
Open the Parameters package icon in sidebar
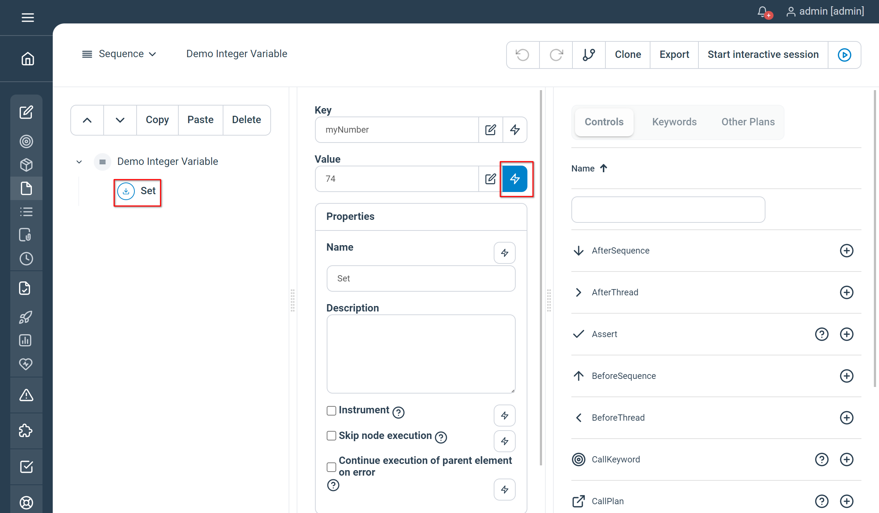(26, 165)
